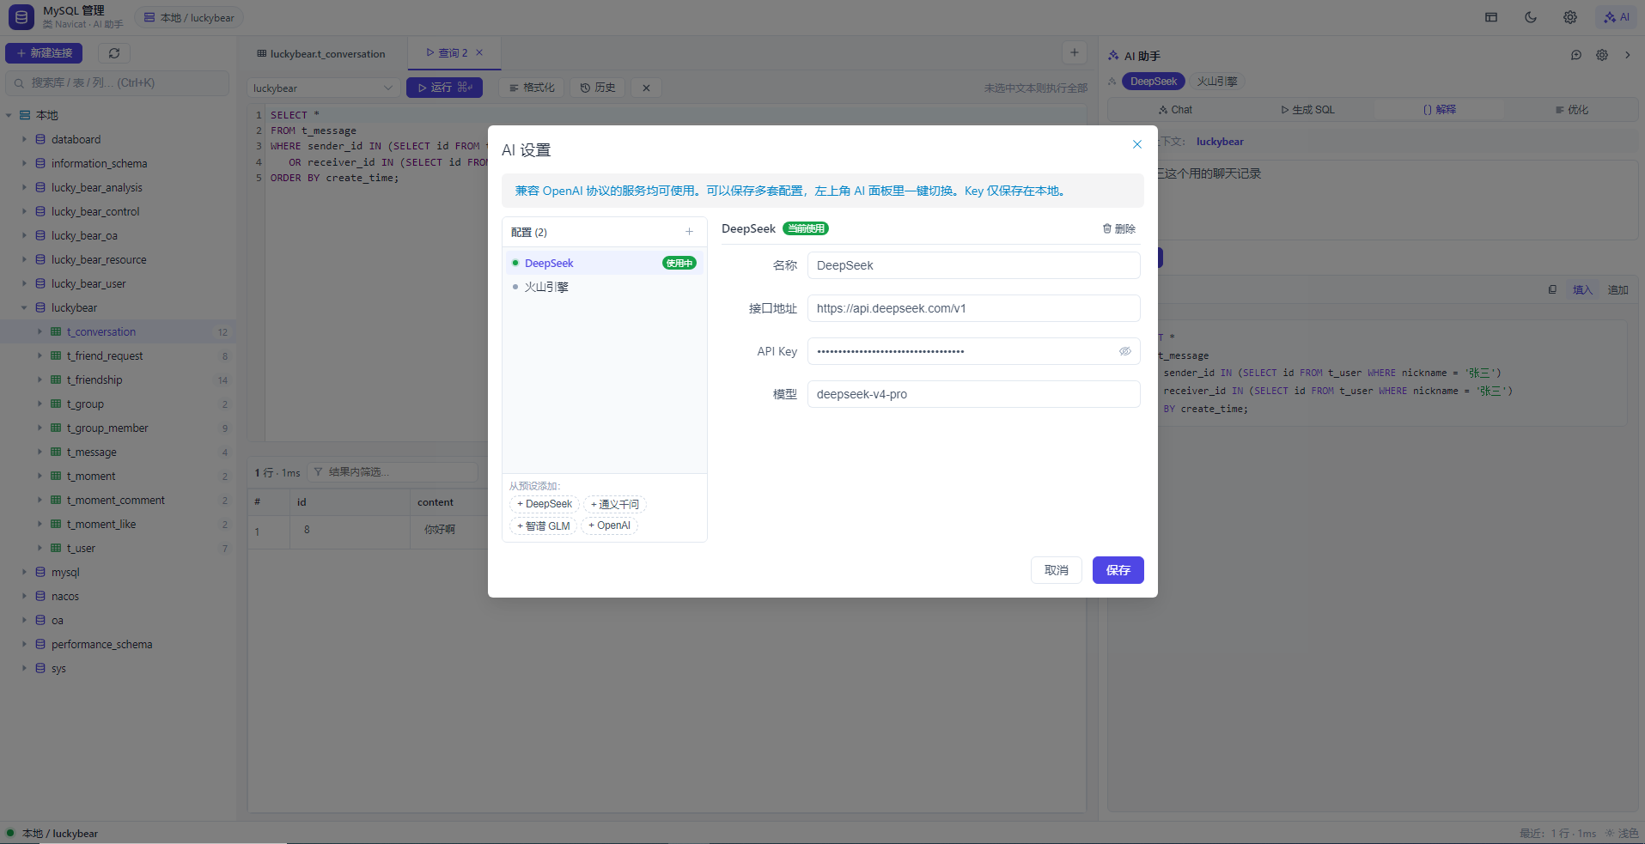Viewport: 1645px width, 844px height.
Task: Switch to 生成 SQL tab
Action: 1307,110
